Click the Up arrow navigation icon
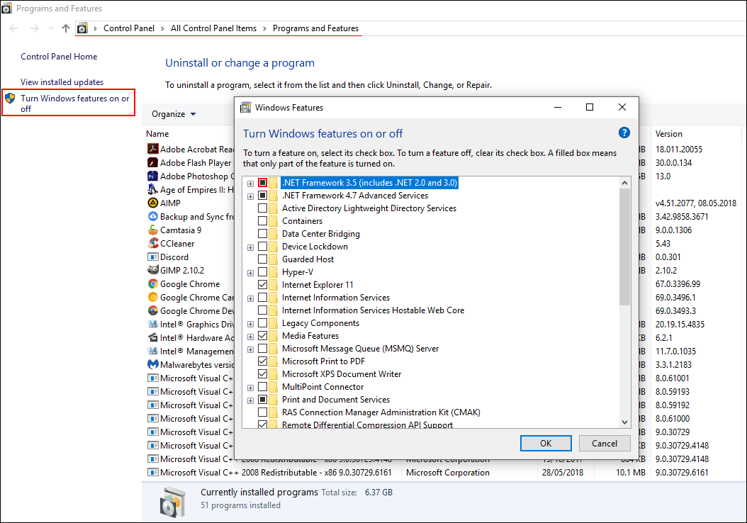747x523 pixels. (66, 28)
